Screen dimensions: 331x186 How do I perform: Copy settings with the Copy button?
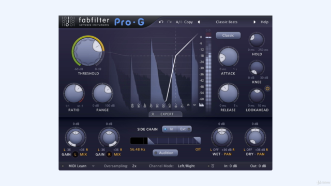188,22
